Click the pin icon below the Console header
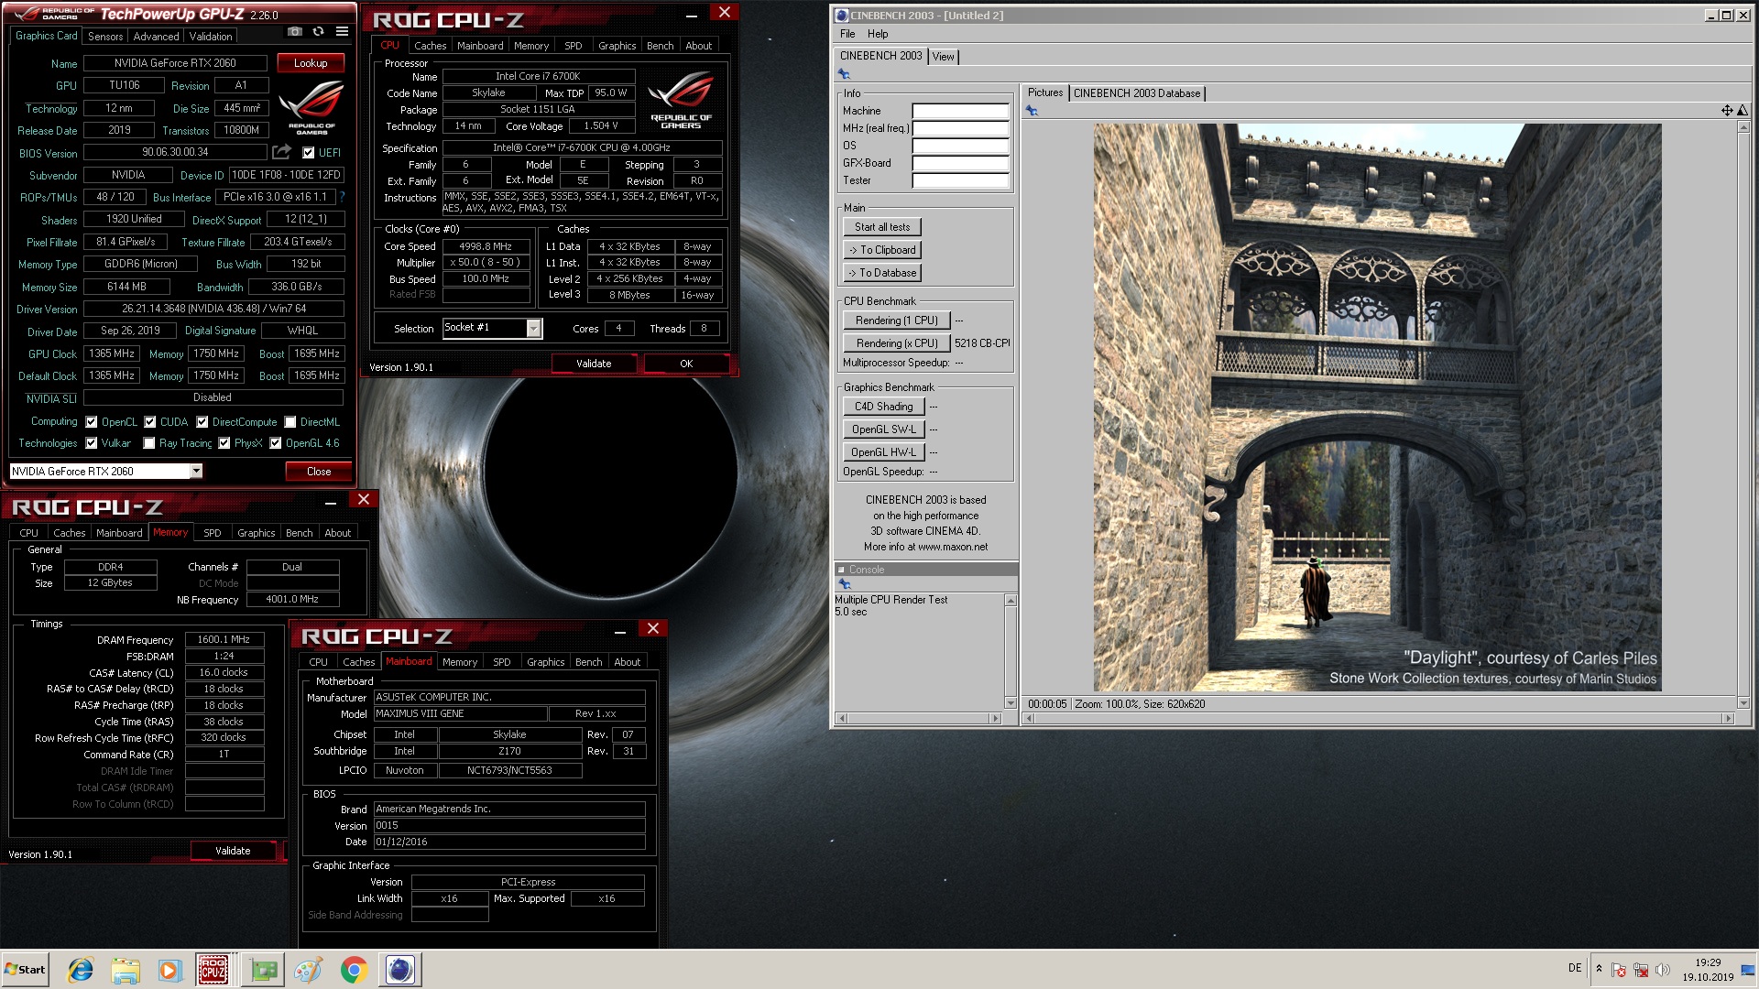Image resolution: width=1759 pixels, height=989 pixels. [844, 584]
